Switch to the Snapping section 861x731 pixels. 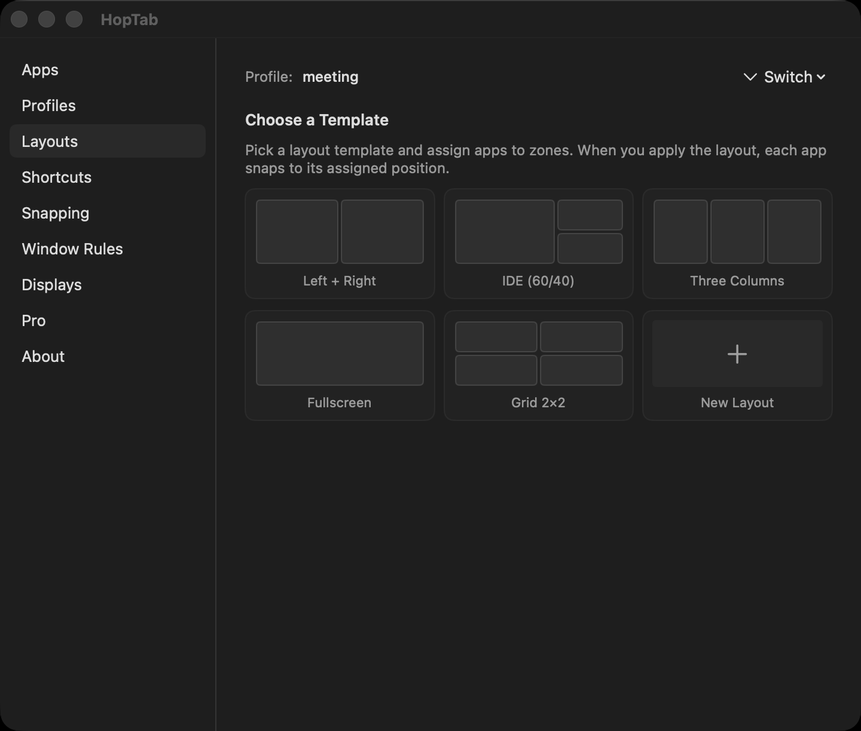point(108,213)
